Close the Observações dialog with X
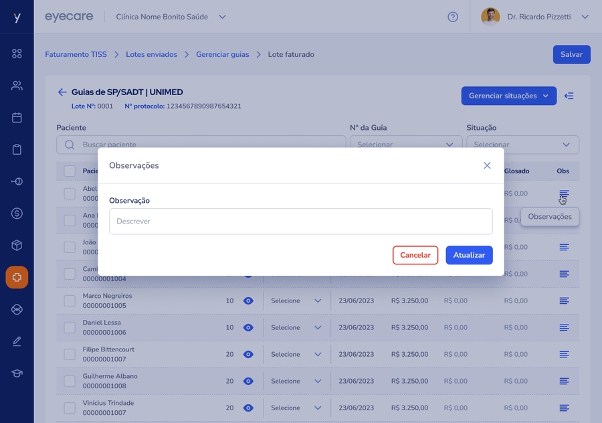The height and width of the screenshot is (423, 602). pyautogui.click(x=487, y=165)
